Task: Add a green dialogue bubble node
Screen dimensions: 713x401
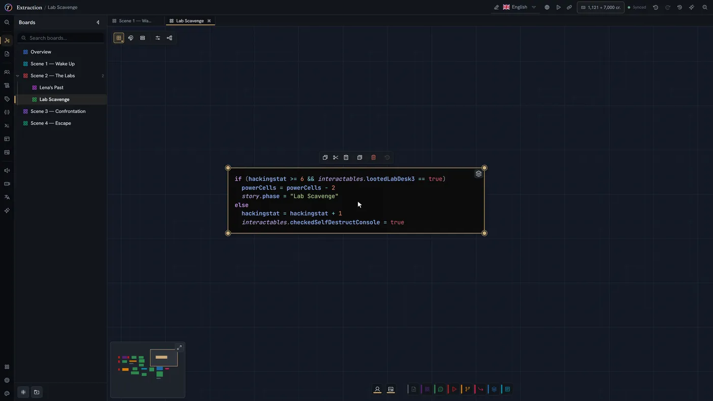Action: 441,389
